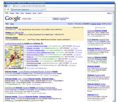
Task: Click the Sign in link
Action: [x=109, y=13]
